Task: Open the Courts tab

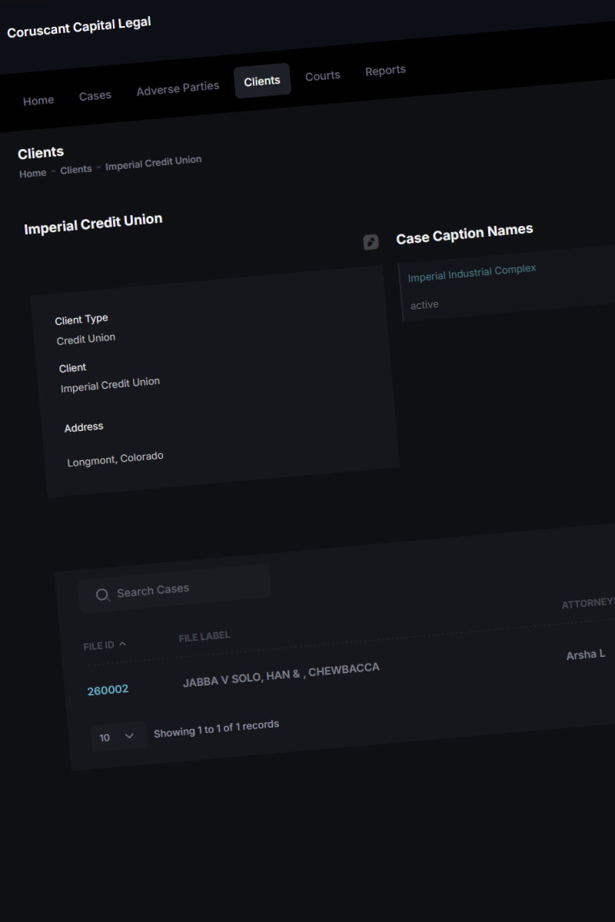Action: (x=323, y=75)
